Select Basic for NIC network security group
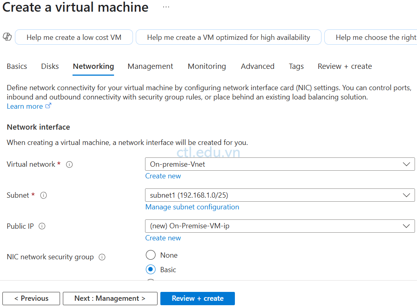This screenshot has height=308, width=417. [151, 269]
